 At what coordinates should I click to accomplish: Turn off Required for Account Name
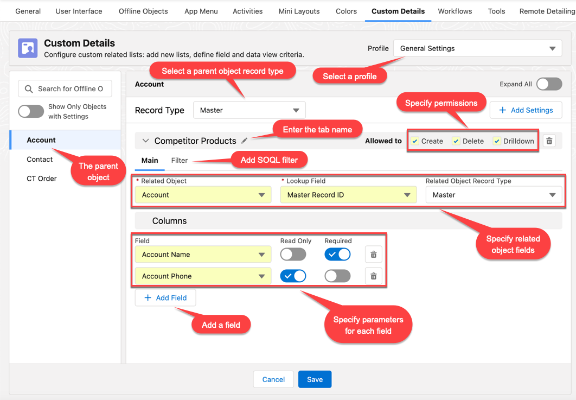pos(337,254)
